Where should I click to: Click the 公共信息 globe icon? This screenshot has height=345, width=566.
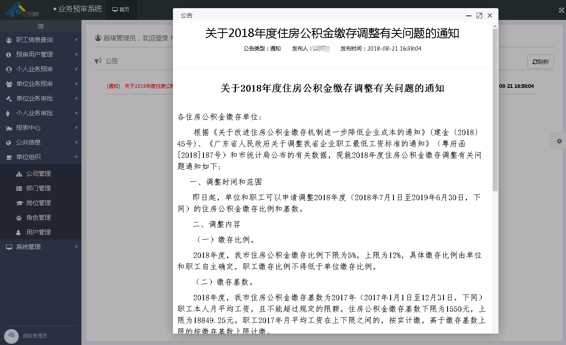click(9, 142)
